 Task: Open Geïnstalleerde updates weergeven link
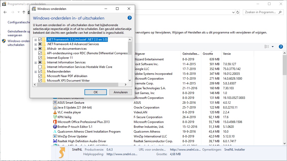19,33
